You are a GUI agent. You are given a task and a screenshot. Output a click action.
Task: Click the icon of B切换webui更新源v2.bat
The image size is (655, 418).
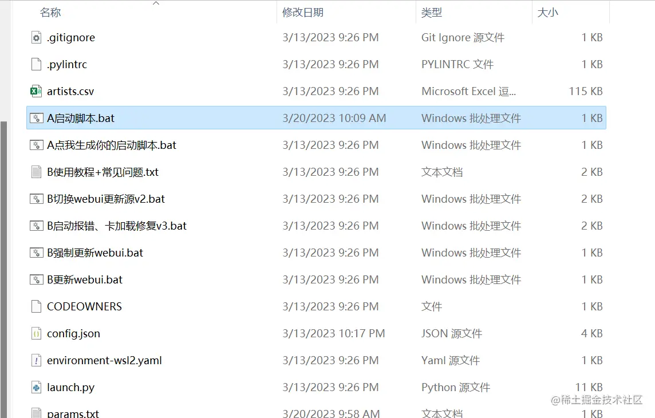click(x=36, y=199)
